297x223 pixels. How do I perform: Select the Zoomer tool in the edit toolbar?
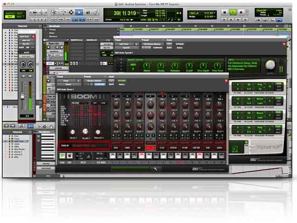click(54, 12)
